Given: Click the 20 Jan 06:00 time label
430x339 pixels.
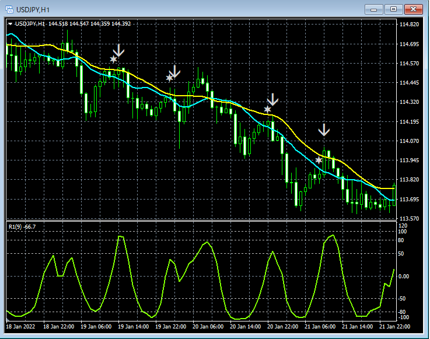Looking at the screenshot, I should click(x=208, y=327).
